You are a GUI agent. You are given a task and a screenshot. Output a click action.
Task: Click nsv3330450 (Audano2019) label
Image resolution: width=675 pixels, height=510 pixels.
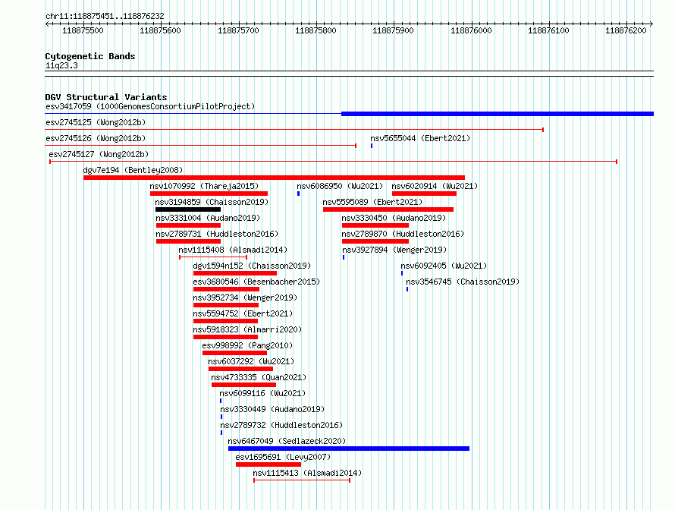pyautogui.click(x=394, y=218)
